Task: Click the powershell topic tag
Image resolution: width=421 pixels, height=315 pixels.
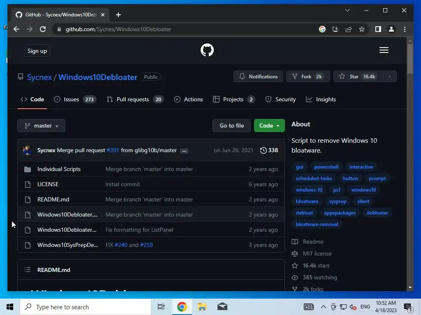Action: coord(326,167)
